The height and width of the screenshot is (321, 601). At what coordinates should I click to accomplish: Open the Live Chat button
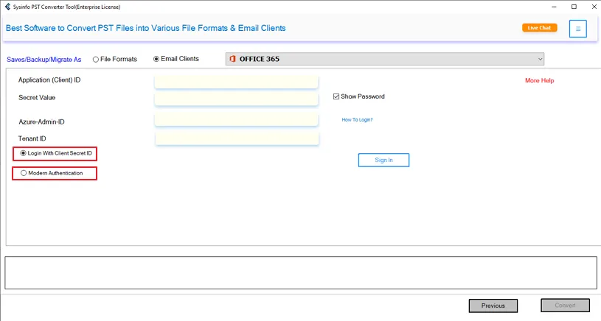(x=539, y=27)
